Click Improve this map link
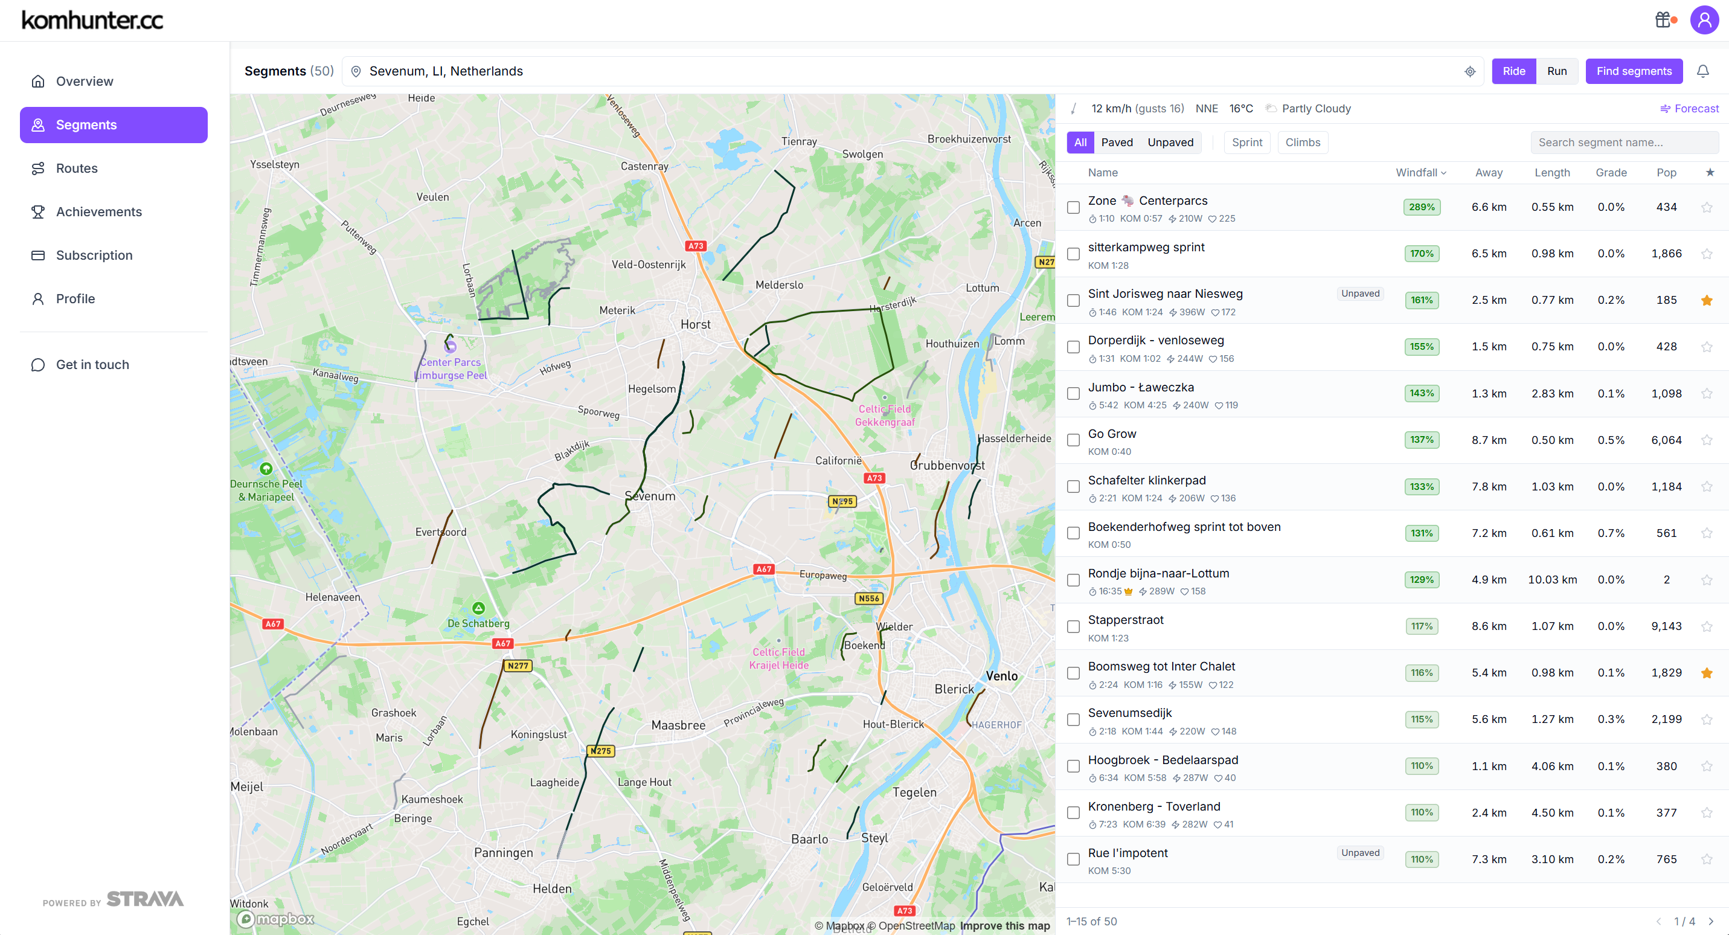Image resolution: width=1729 pixels, height=935 pixels. point(1004,925)
